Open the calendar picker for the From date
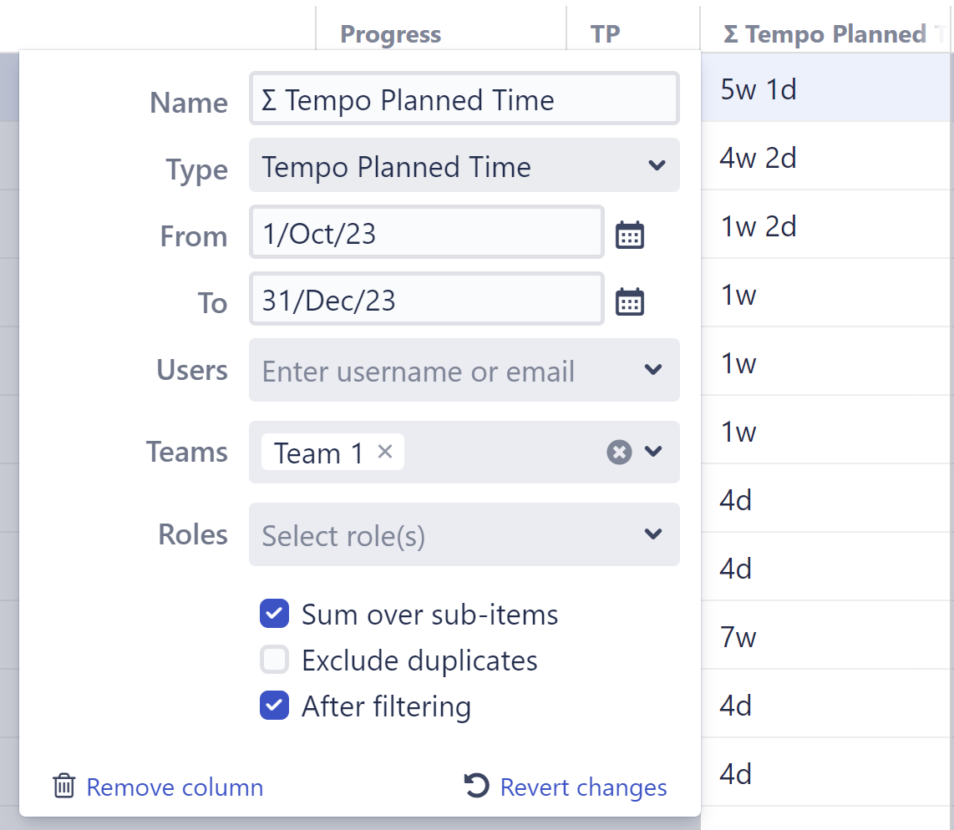Image resolution: width=954 pixels, height=830 pixels. point(631,234)
